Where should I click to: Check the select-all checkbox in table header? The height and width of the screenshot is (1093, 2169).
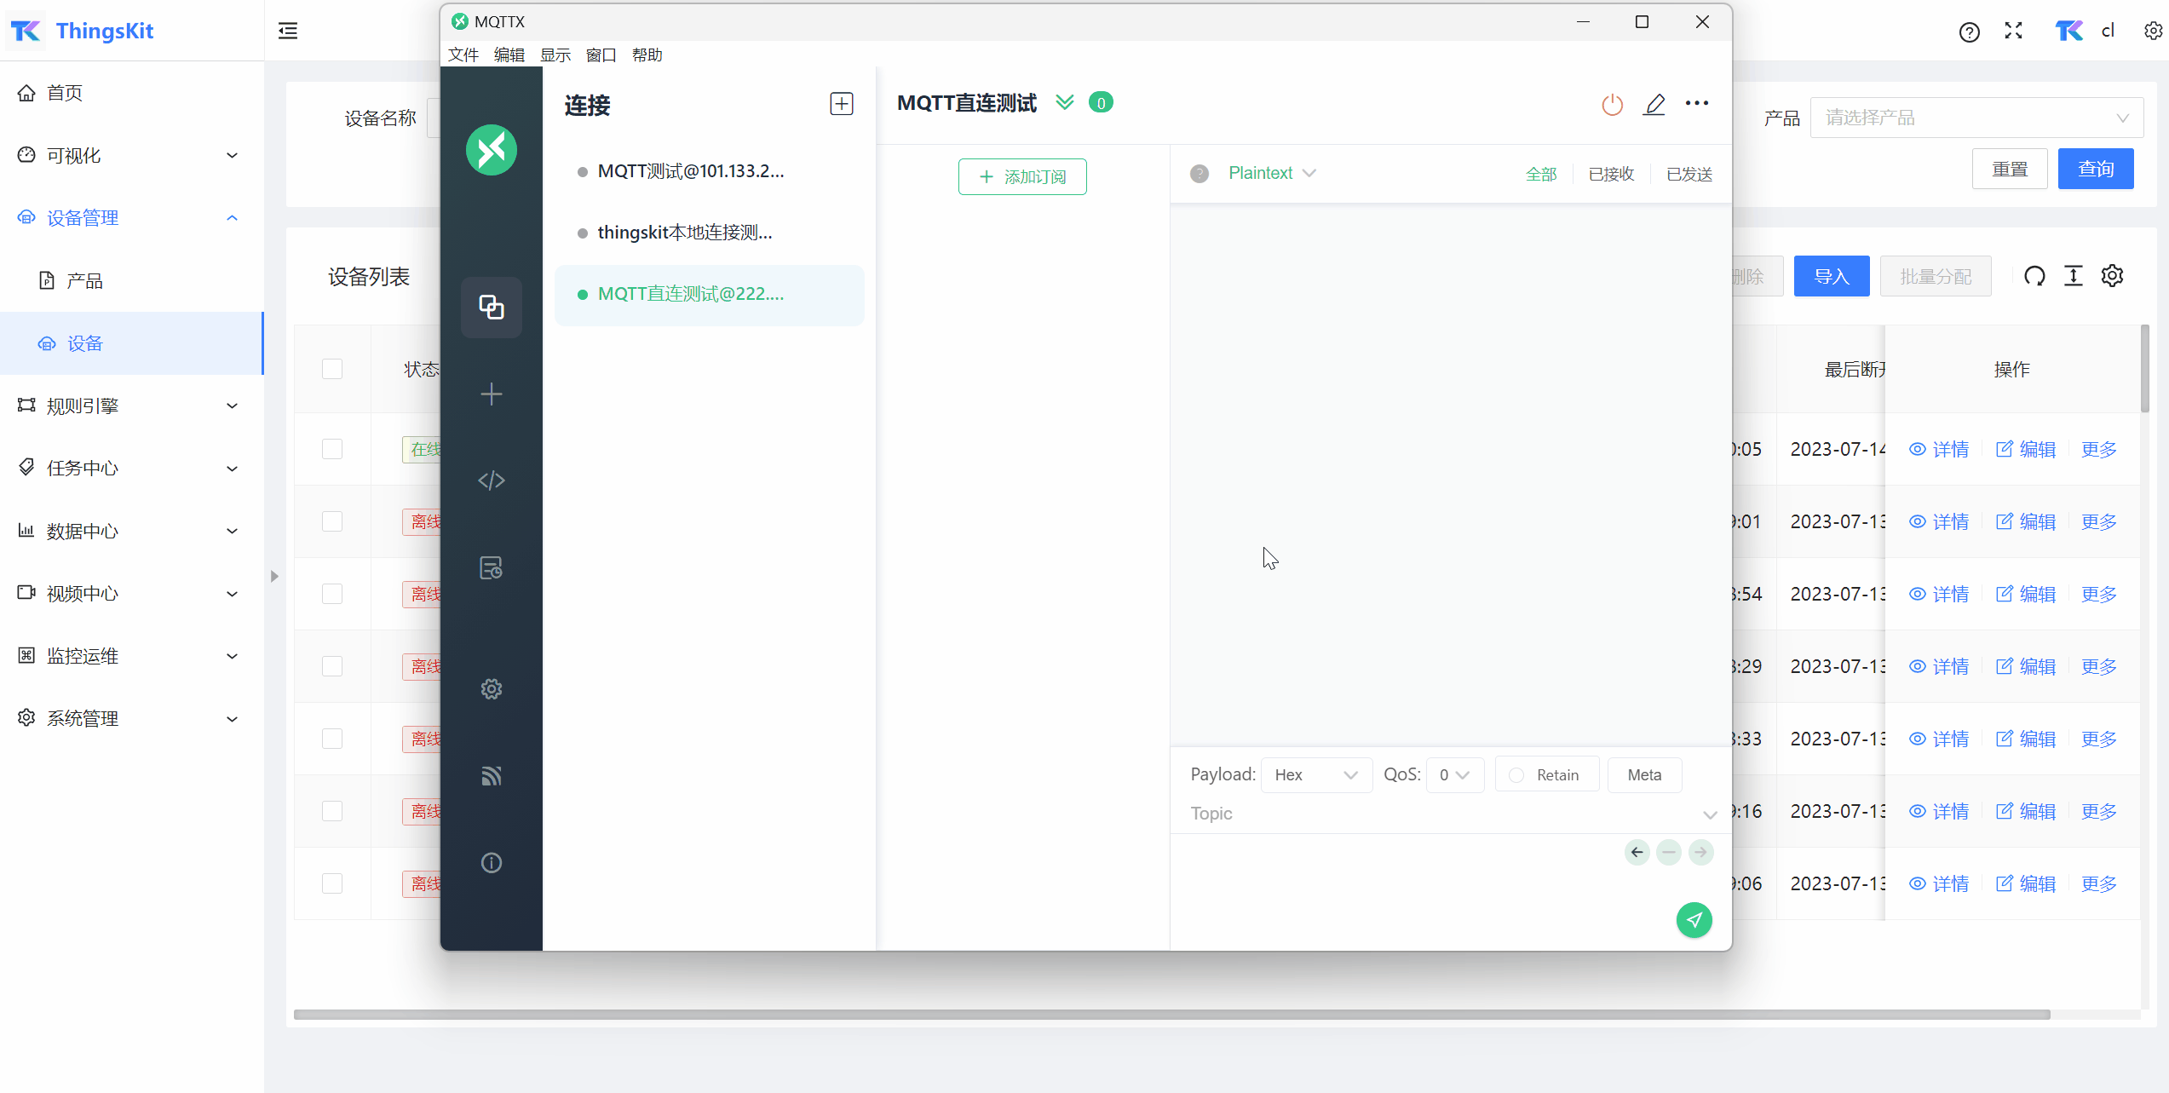click(x=332, y=369)
